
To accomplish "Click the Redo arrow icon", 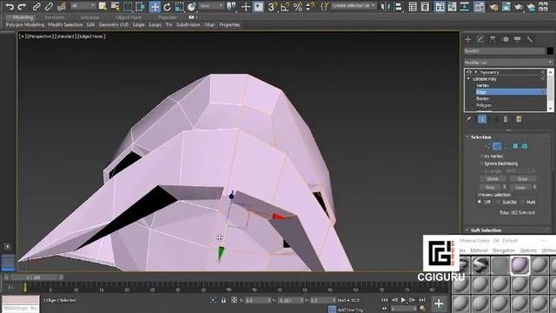I will click(x=22, y=6).
